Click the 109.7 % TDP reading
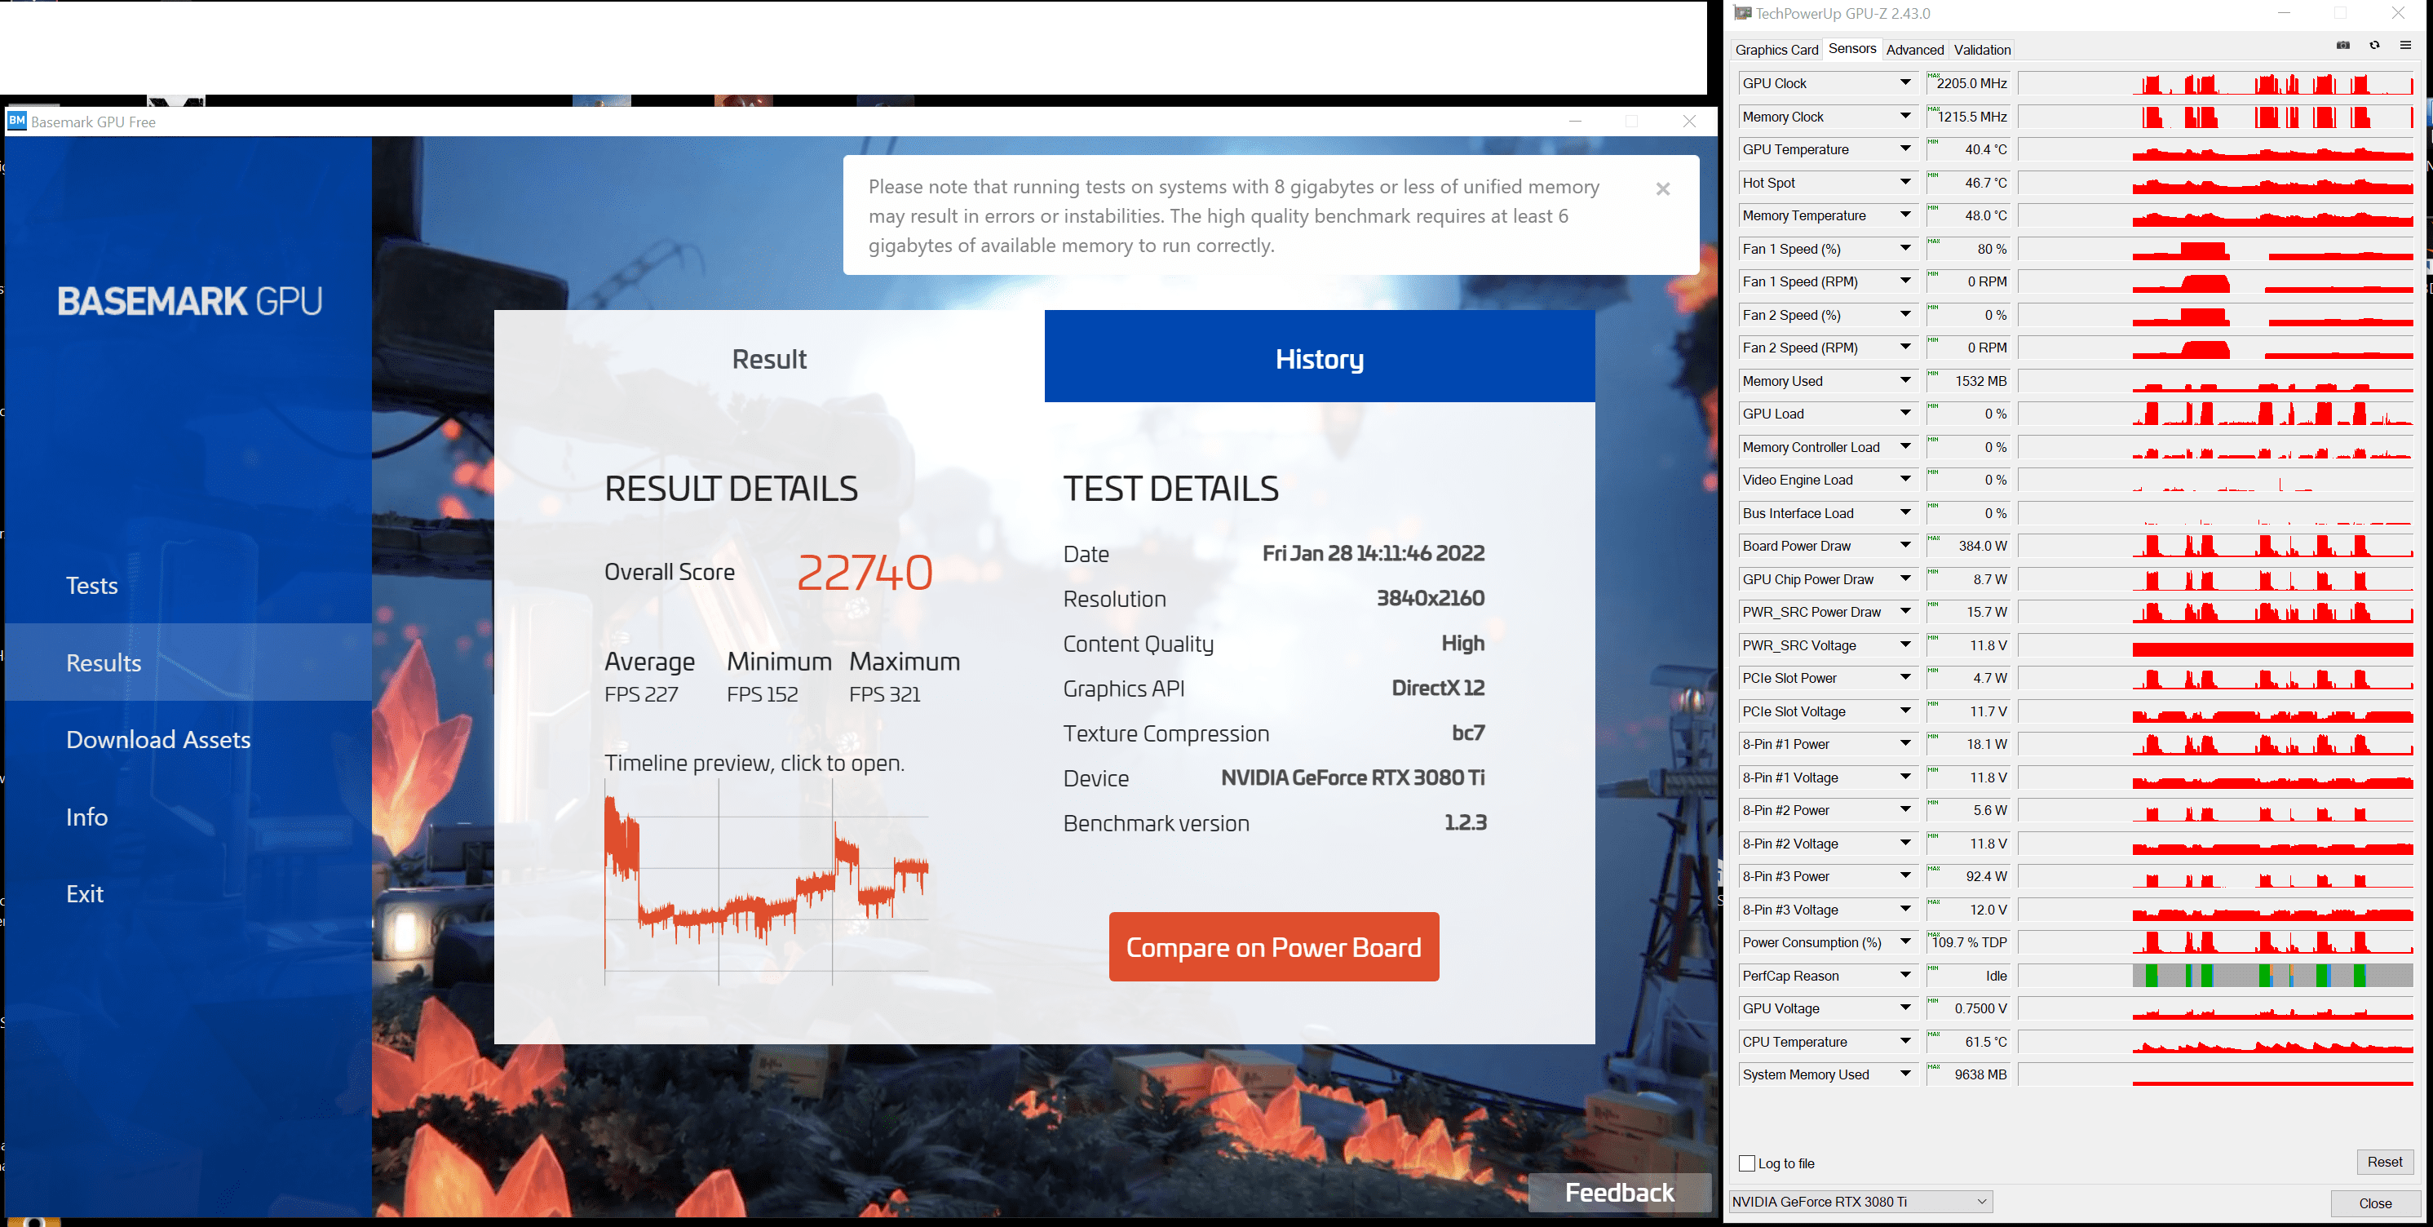Screen dimensions: 2433x1227 click(1971, 942)
